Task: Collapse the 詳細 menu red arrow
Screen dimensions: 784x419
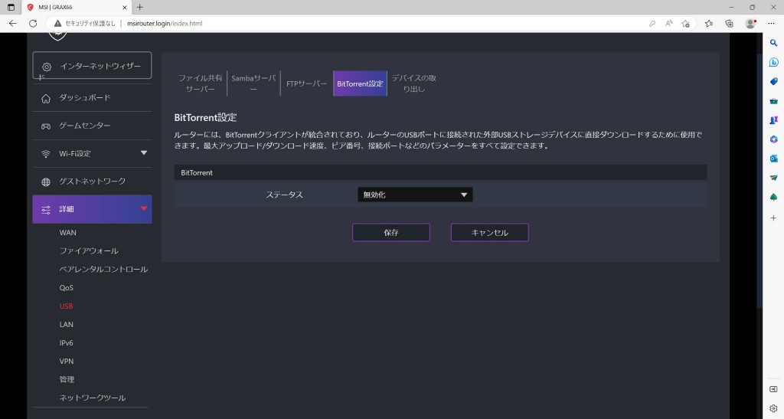Action: point(144,208)
